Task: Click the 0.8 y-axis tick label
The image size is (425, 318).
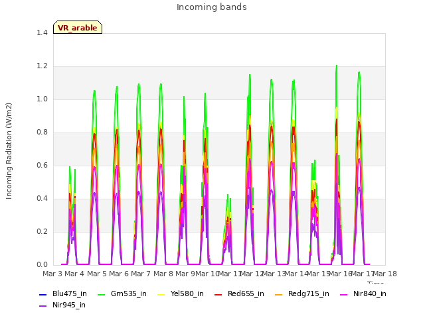Action: coord(42,132)
